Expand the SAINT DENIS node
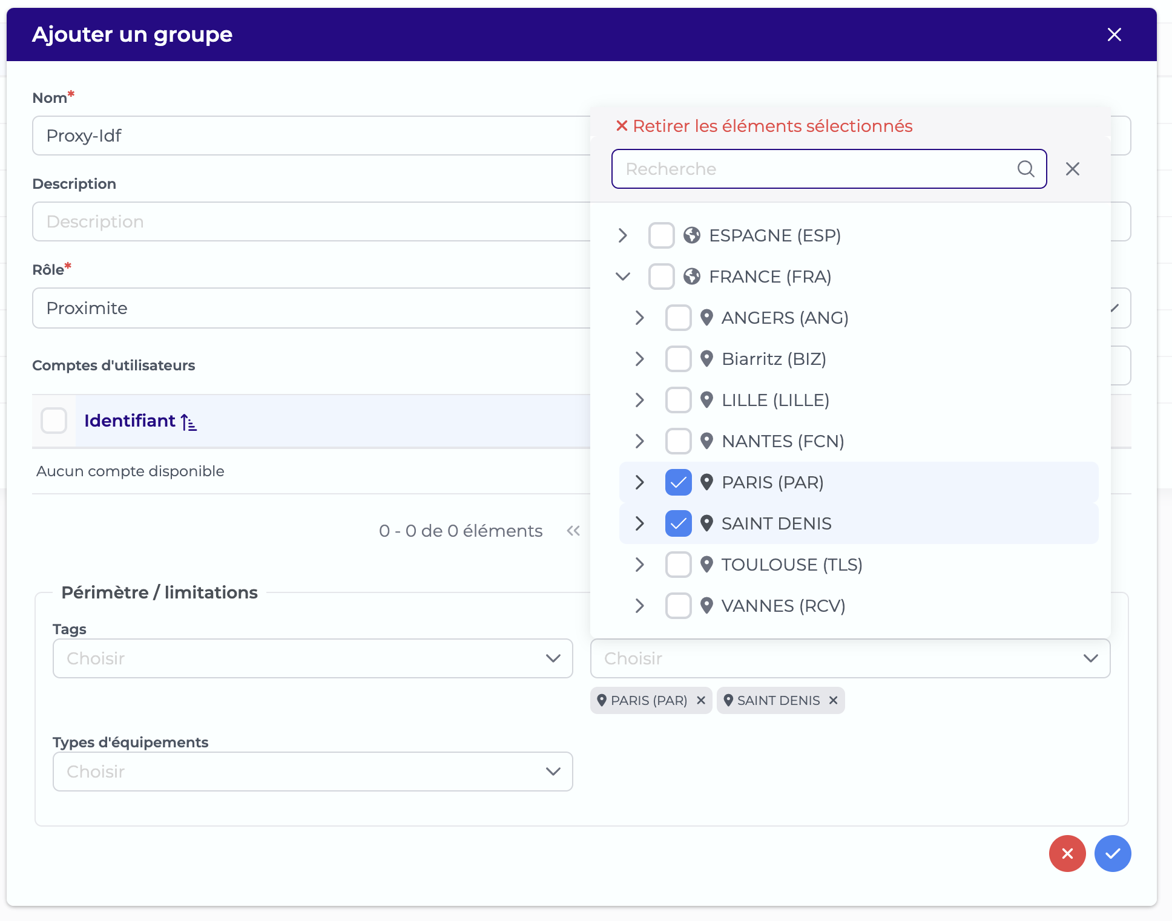 [640, 523]
